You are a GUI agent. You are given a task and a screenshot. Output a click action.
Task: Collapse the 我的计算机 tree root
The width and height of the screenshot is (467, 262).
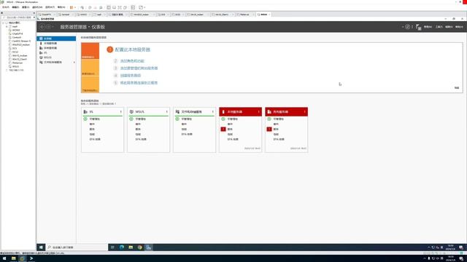pyautogui.click(x=3, y=23)
